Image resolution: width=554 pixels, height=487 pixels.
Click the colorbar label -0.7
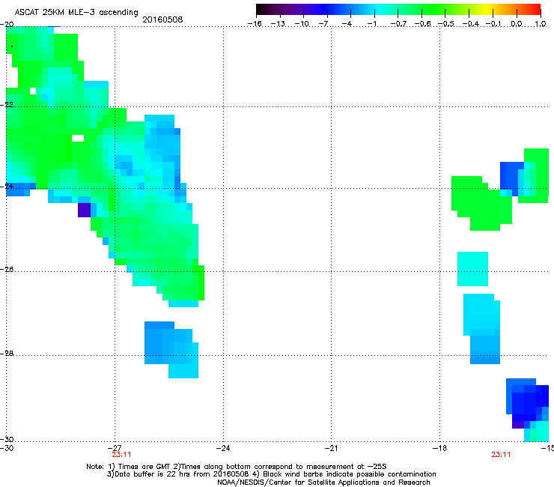[x=398, y=24]
